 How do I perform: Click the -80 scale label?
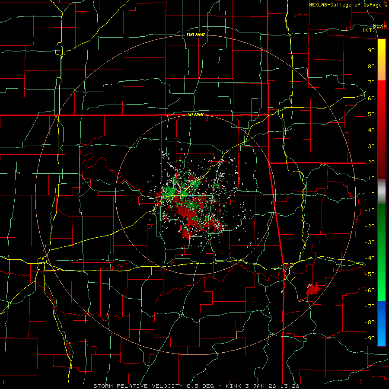(x=370, y=322)
